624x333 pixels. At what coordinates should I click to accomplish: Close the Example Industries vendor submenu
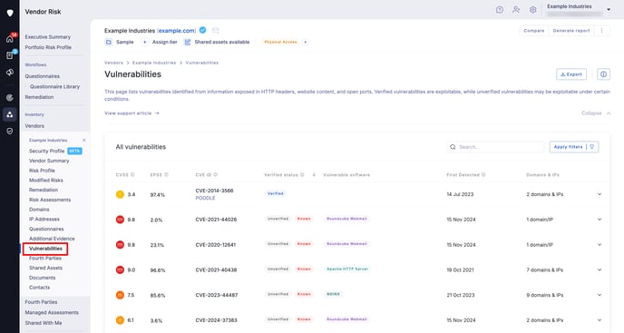point(83,141)
